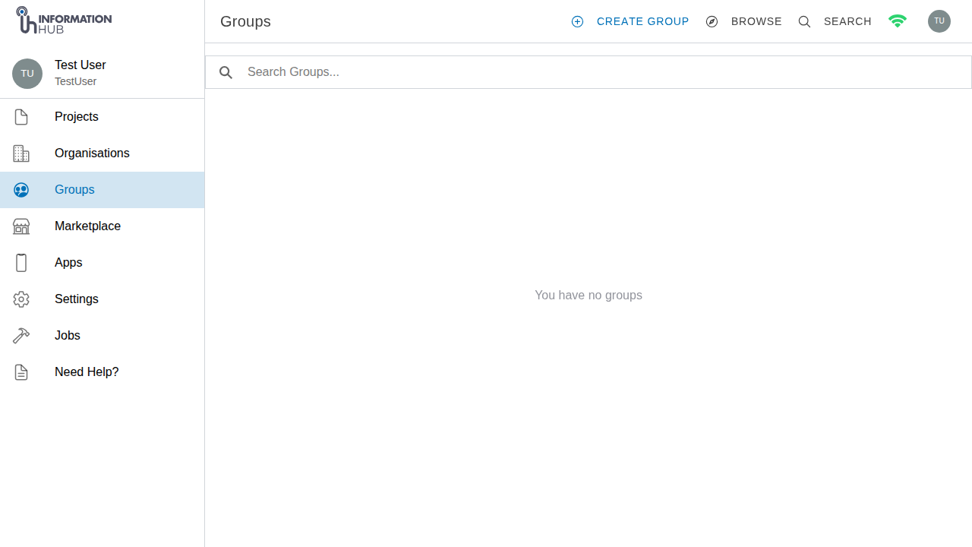Open the Need Help? link
Viewport: 972px width, 547px height.
102,372
